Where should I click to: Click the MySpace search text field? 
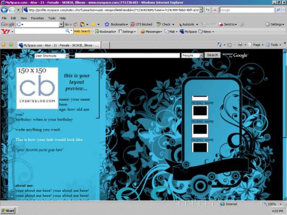tap(127, 55)
